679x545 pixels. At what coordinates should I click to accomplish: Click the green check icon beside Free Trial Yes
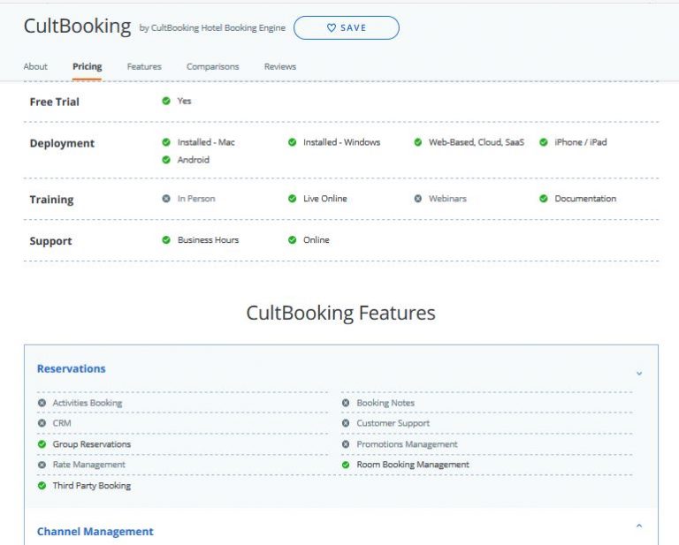click(x=166, y=101)
